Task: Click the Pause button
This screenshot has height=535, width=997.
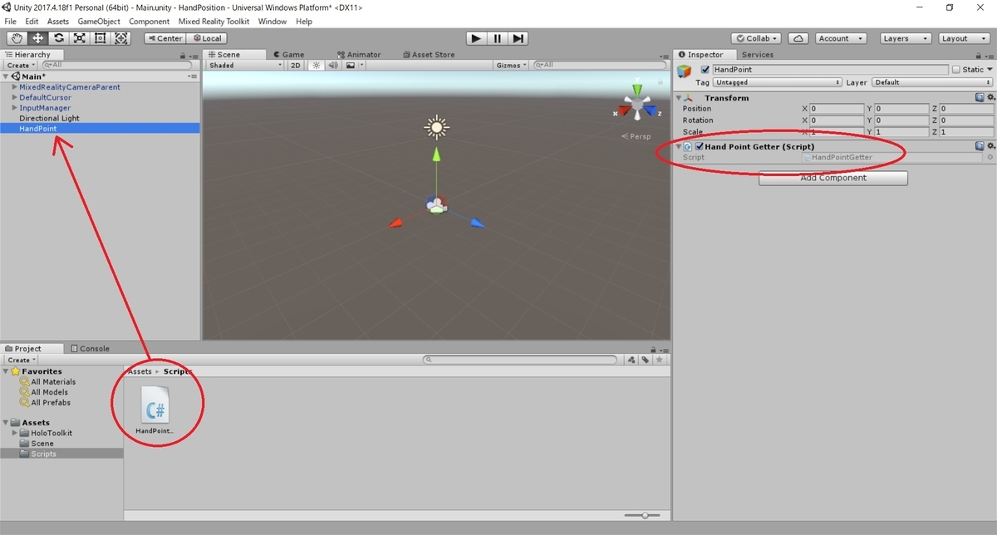Action: [497, 38]
